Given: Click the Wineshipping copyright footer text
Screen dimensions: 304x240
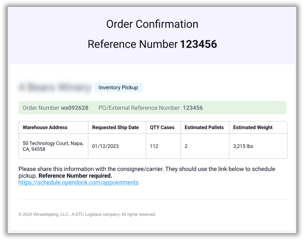Looking at the screenshot, I should pyautogui.click(x=87, y=214).
